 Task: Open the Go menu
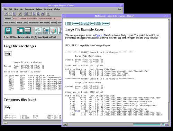pyautogui.click(x=21, y=9)
